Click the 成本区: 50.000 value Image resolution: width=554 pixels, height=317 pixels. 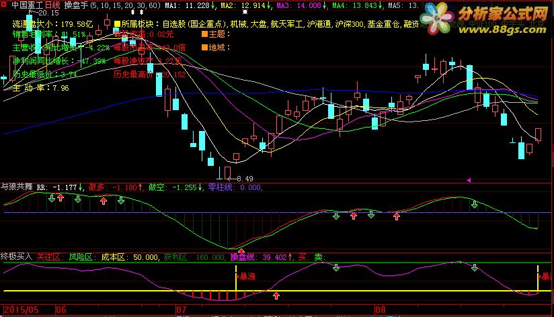click(x=130, y=257)
